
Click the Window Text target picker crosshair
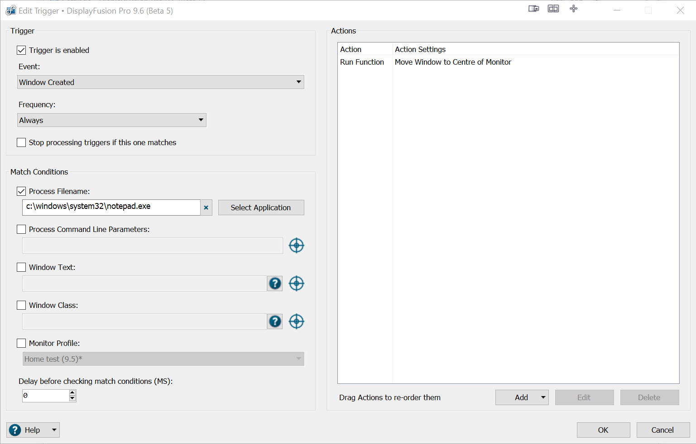click(x=296, y=283)
